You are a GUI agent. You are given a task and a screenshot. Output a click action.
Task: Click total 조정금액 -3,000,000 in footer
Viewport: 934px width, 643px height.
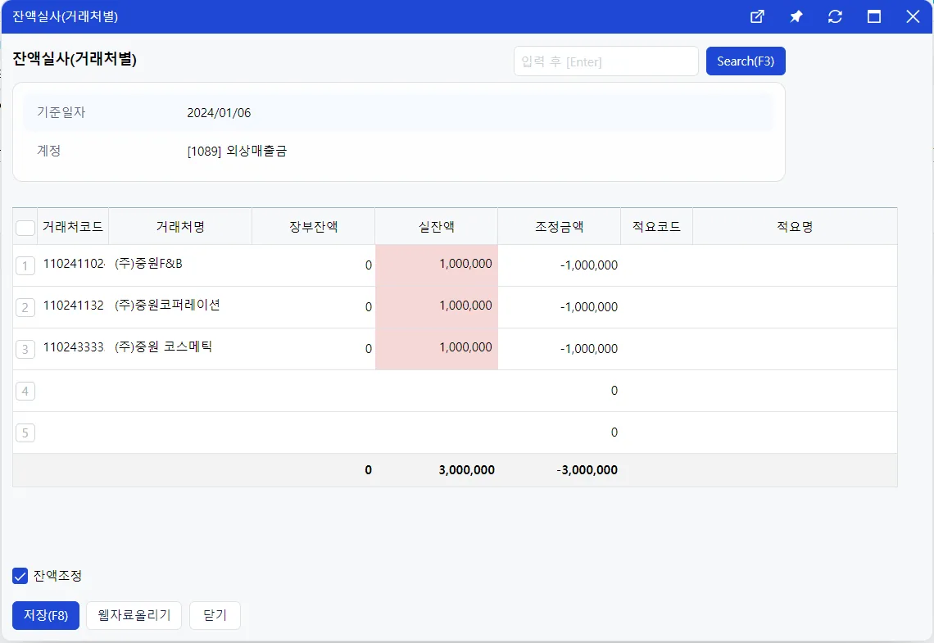pyautogui.click(x=587, y=470)
